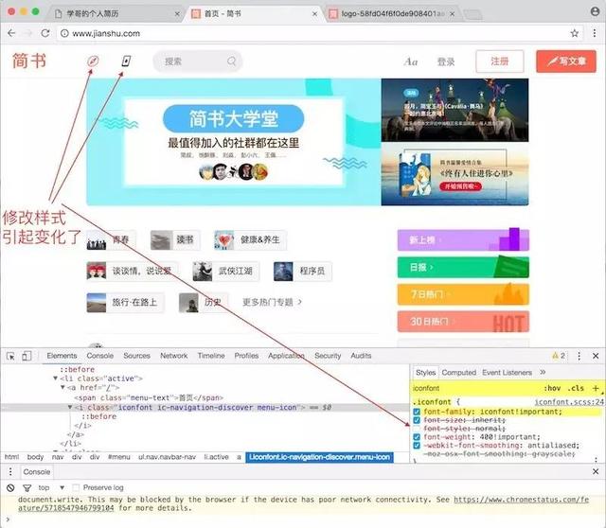This screenshot has width=606, height=528.
Task: Open the 程序员 topic card
Action: click(x=303, y=272)
